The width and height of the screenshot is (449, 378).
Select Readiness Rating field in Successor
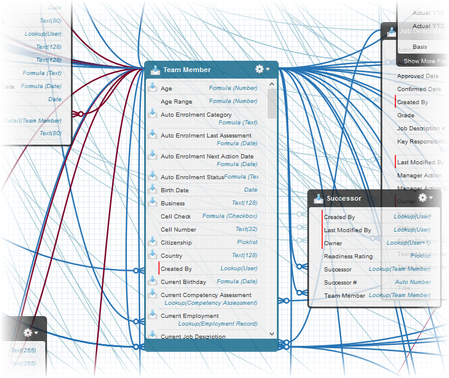(348, 257)
